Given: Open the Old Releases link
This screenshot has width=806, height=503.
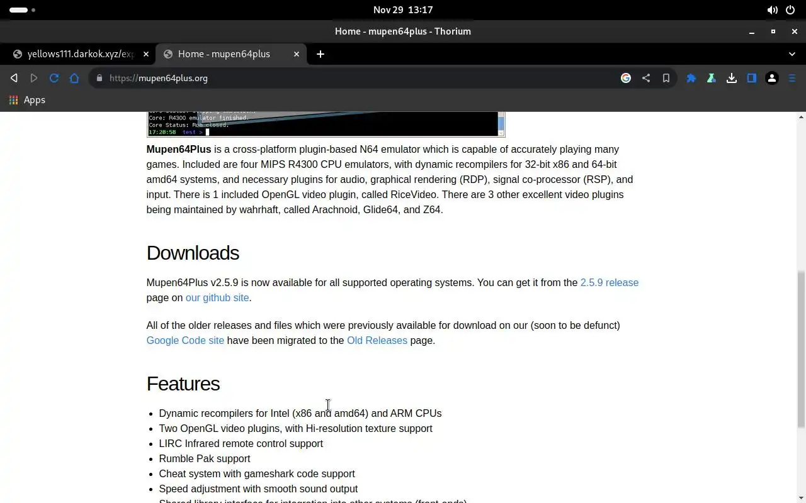Looking at the screenshot, I should point(377,340).
